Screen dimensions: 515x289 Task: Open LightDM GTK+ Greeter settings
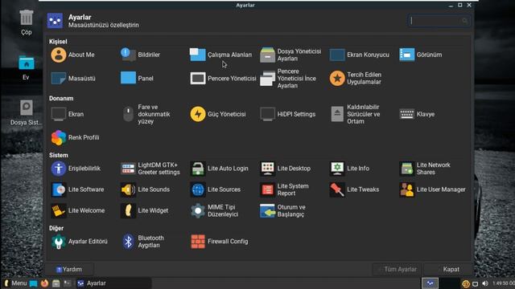coord(150,169)
